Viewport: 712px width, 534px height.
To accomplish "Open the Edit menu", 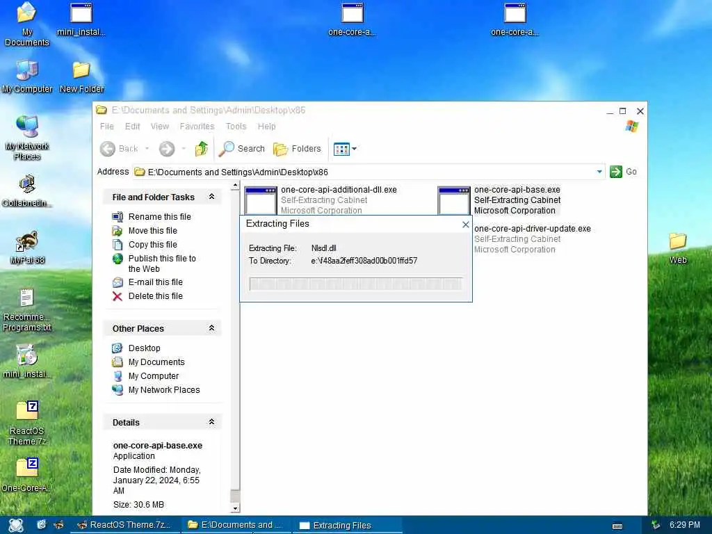I will [133, 127].
